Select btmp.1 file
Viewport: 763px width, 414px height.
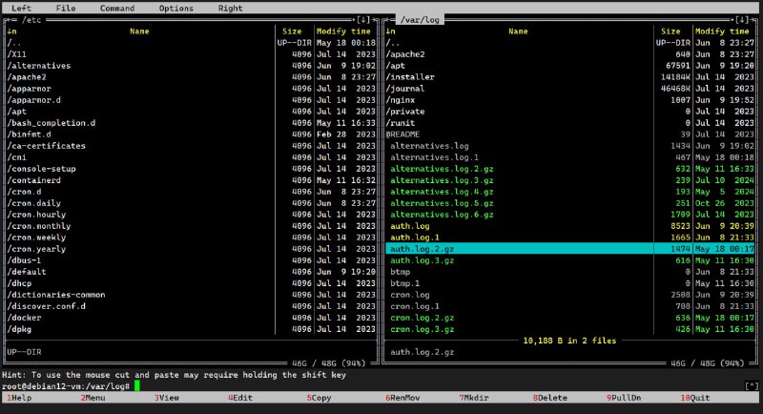519,282
